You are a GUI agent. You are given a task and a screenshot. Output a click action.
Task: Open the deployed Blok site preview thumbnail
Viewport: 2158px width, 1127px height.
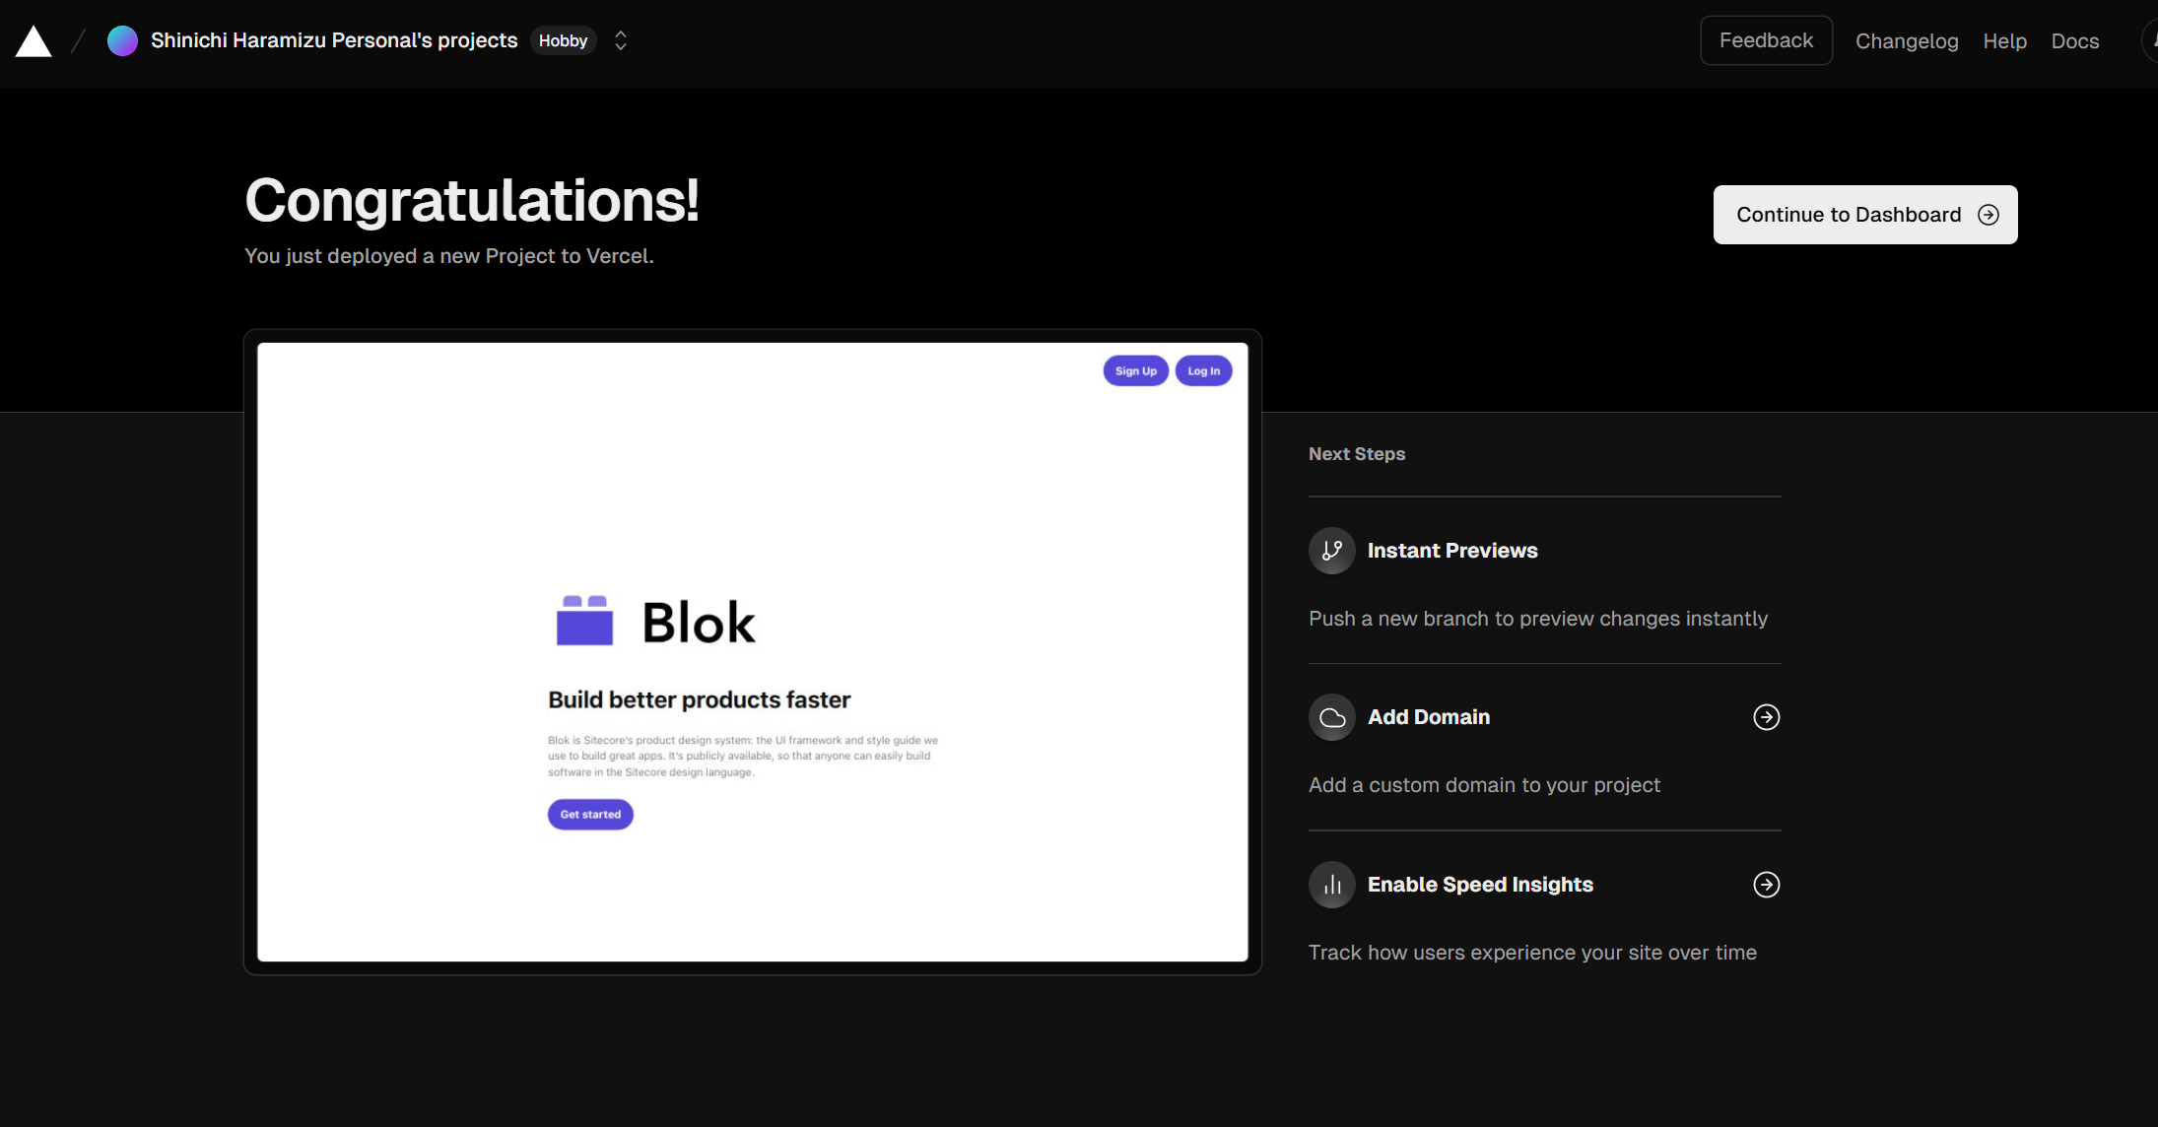(753, 652)
